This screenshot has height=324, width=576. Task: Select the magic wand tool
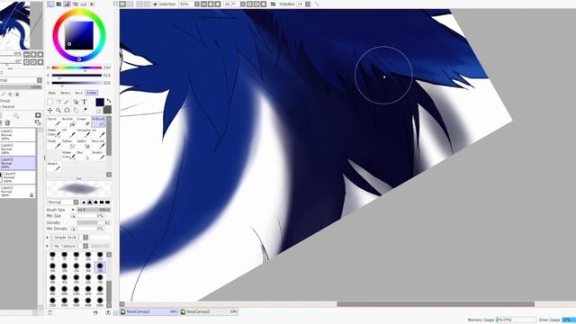click(67, 102)
